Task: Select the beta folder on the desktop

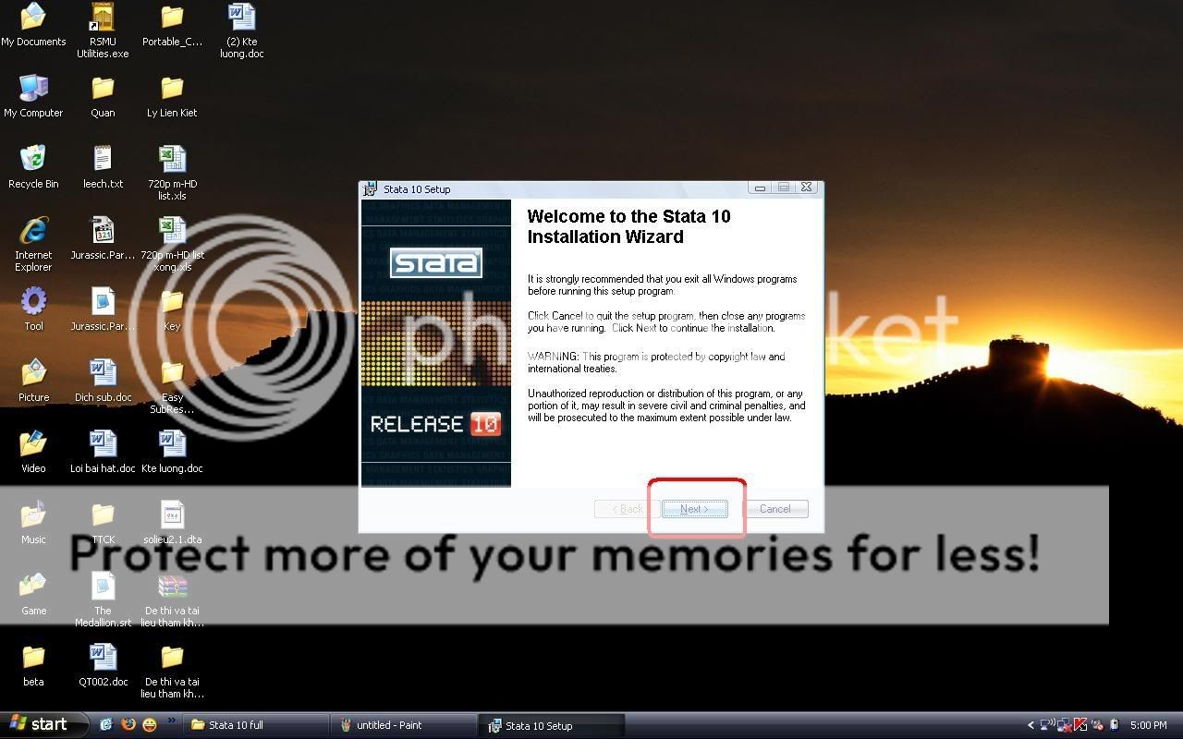Action: 33,665
